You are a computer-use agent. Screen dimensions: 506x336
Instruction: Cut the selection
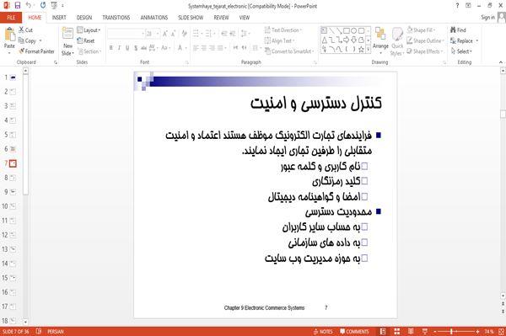click(x=26, y=30)
